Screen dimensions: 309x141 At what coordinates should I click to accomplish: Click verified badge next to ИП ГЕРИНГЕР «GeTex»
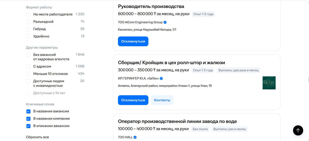[161, 78]
